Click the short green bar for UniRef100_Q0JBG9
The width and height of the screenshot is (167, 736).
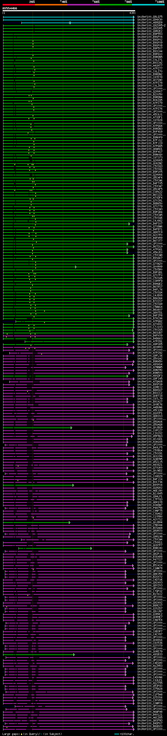(x=38, y=427)
